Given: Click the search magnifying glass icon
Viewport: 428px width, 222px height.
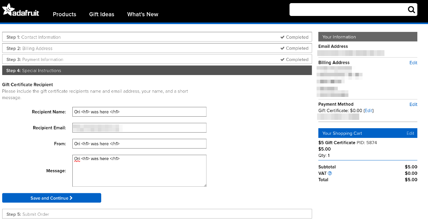Looking at the screenshot, I should click(x=411, y=9).
